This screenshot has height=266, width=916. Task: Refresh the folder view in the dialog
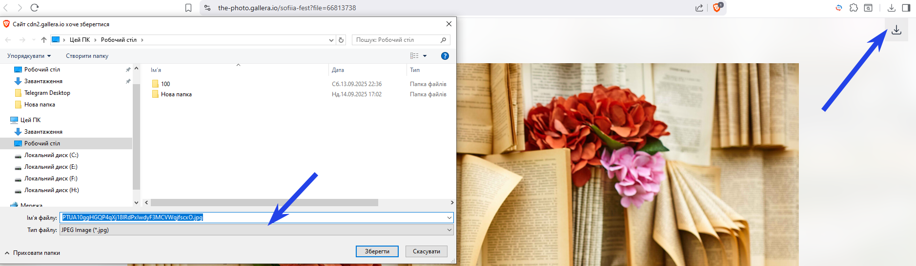tap(341, 40)
